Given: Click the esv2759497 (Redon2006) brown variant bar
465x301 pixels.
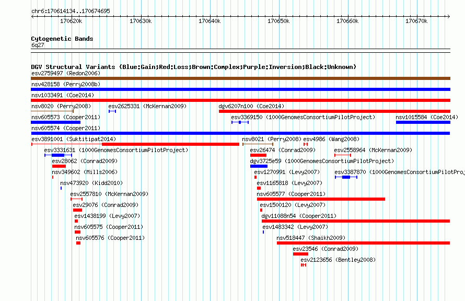Looking at the screenshot, I should click(240, 78).
